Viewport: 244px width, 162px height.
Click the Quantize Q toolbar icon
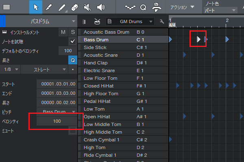[x=143, y=7]
